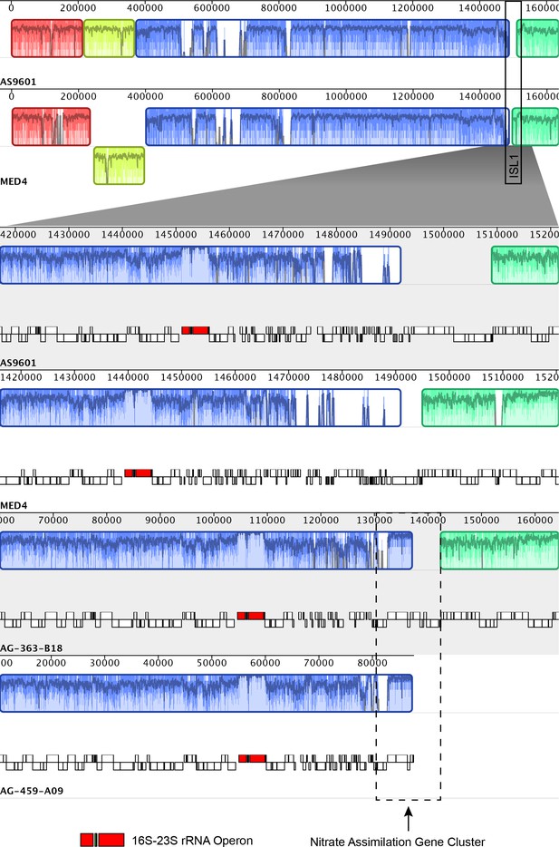Screen dimensions: 559x847
Task: Select the large blue block in top MED4 genome
Action: [328, 127]
